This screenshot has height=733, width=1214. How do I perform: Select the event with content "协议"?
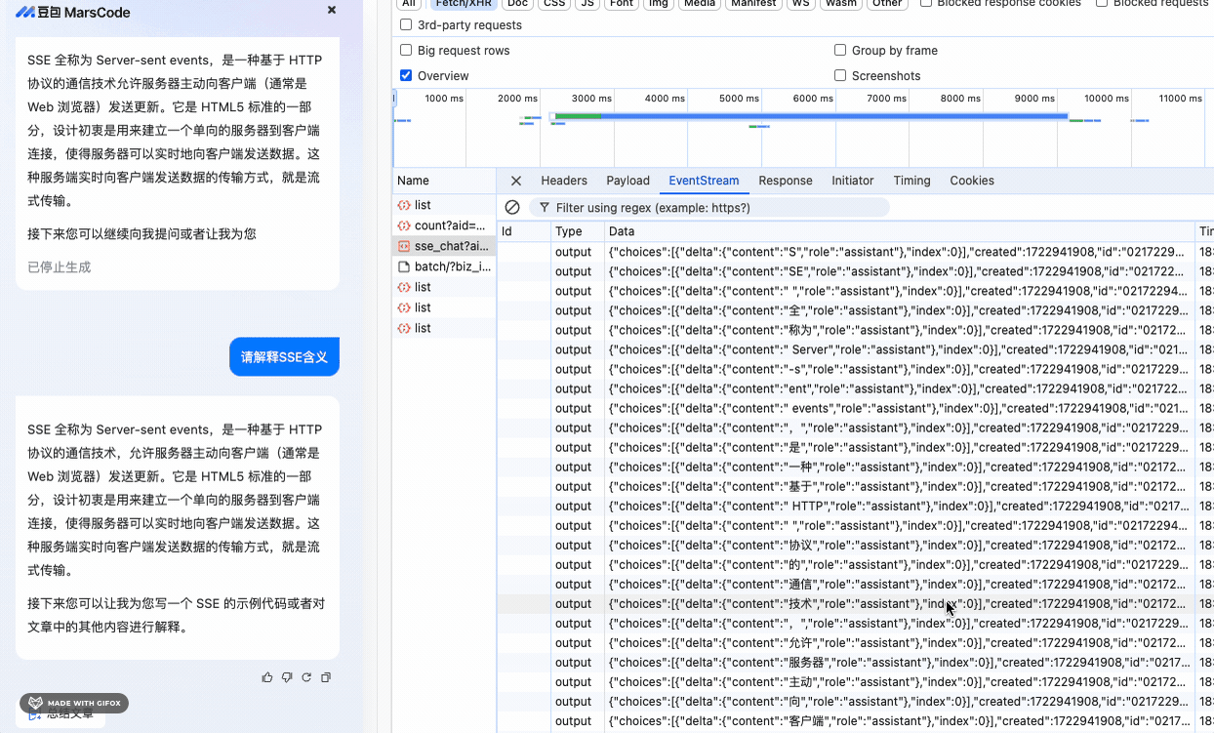[855, 545]
